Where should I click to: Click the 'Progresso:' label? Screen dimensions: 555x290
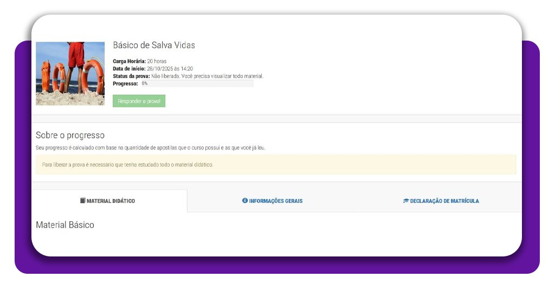pos(125,84)
